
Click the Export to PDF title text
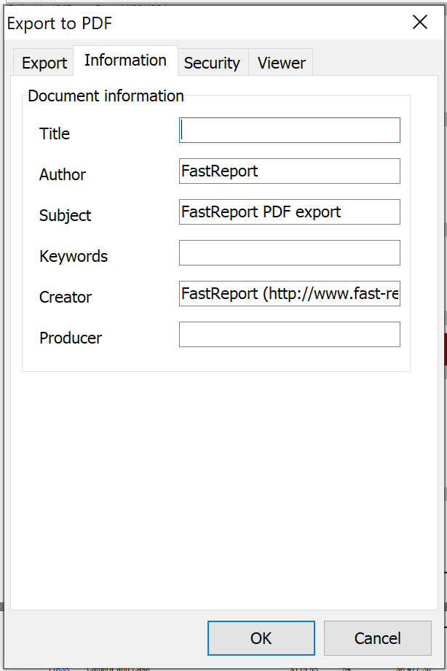60,23
